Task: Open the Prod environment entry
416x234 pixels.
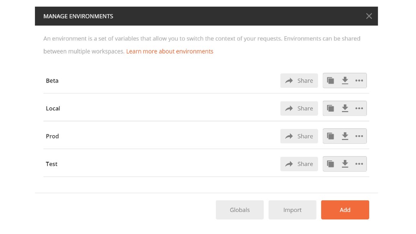Action: [52, 136]
